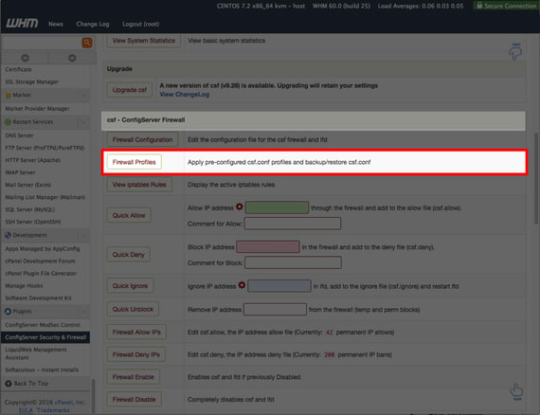Image resolution: width=540 pixels, height=415 pixels.
Task: Collapse the Market section chevron
Action: point(83,95)
